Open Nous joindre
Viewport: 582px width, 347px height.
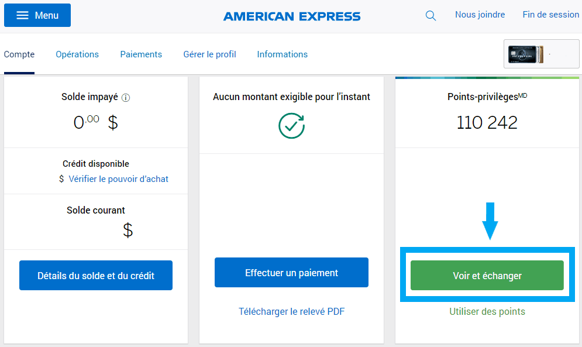[x=479, y=15]
